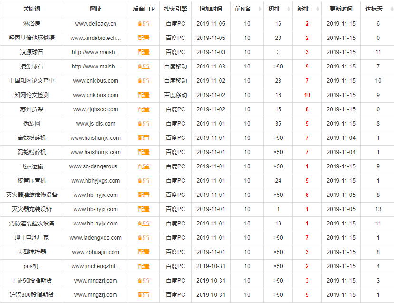This screenshot has width=394, height=303.
Task: Open 配置 link for 沪深300股指期货 row
Action: coord(144,295)
